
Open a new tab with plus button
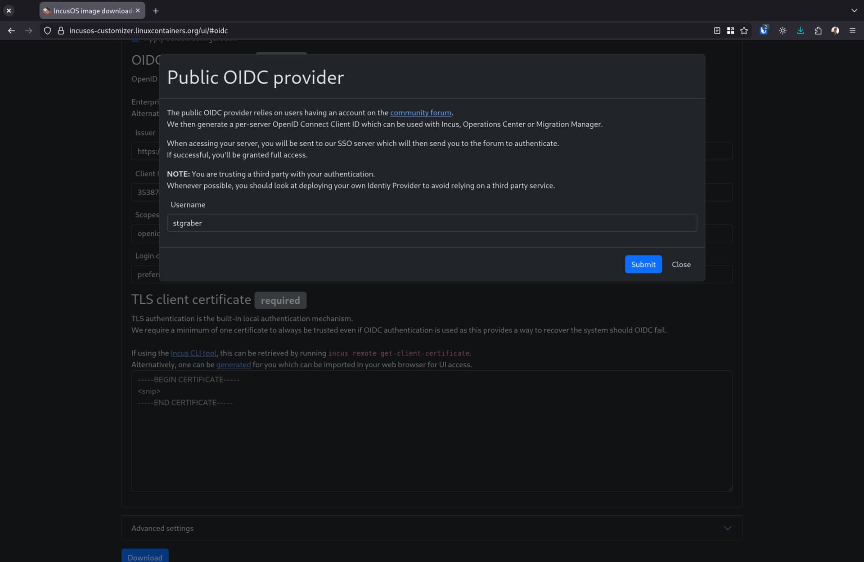click(156, 10)
